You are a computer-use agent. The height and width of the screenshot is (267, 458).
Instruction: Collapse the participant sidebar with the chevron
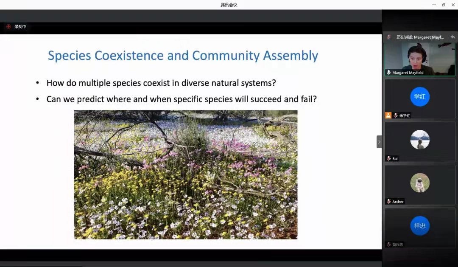[379, 142]
